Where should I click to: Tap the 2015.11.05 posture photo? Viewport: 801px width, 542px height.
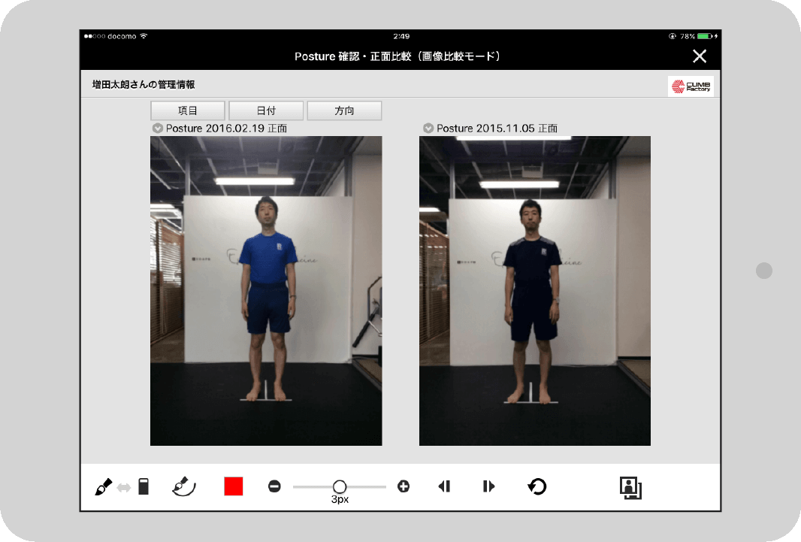point(534,290)
